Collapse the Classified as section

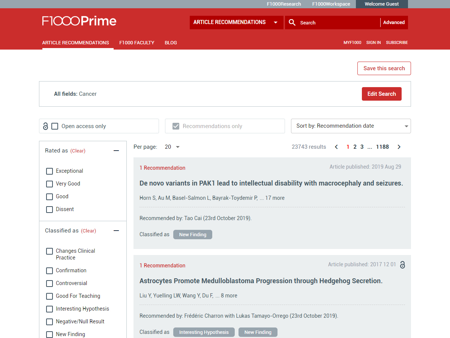pyautogui.click(x=116, y=231)
